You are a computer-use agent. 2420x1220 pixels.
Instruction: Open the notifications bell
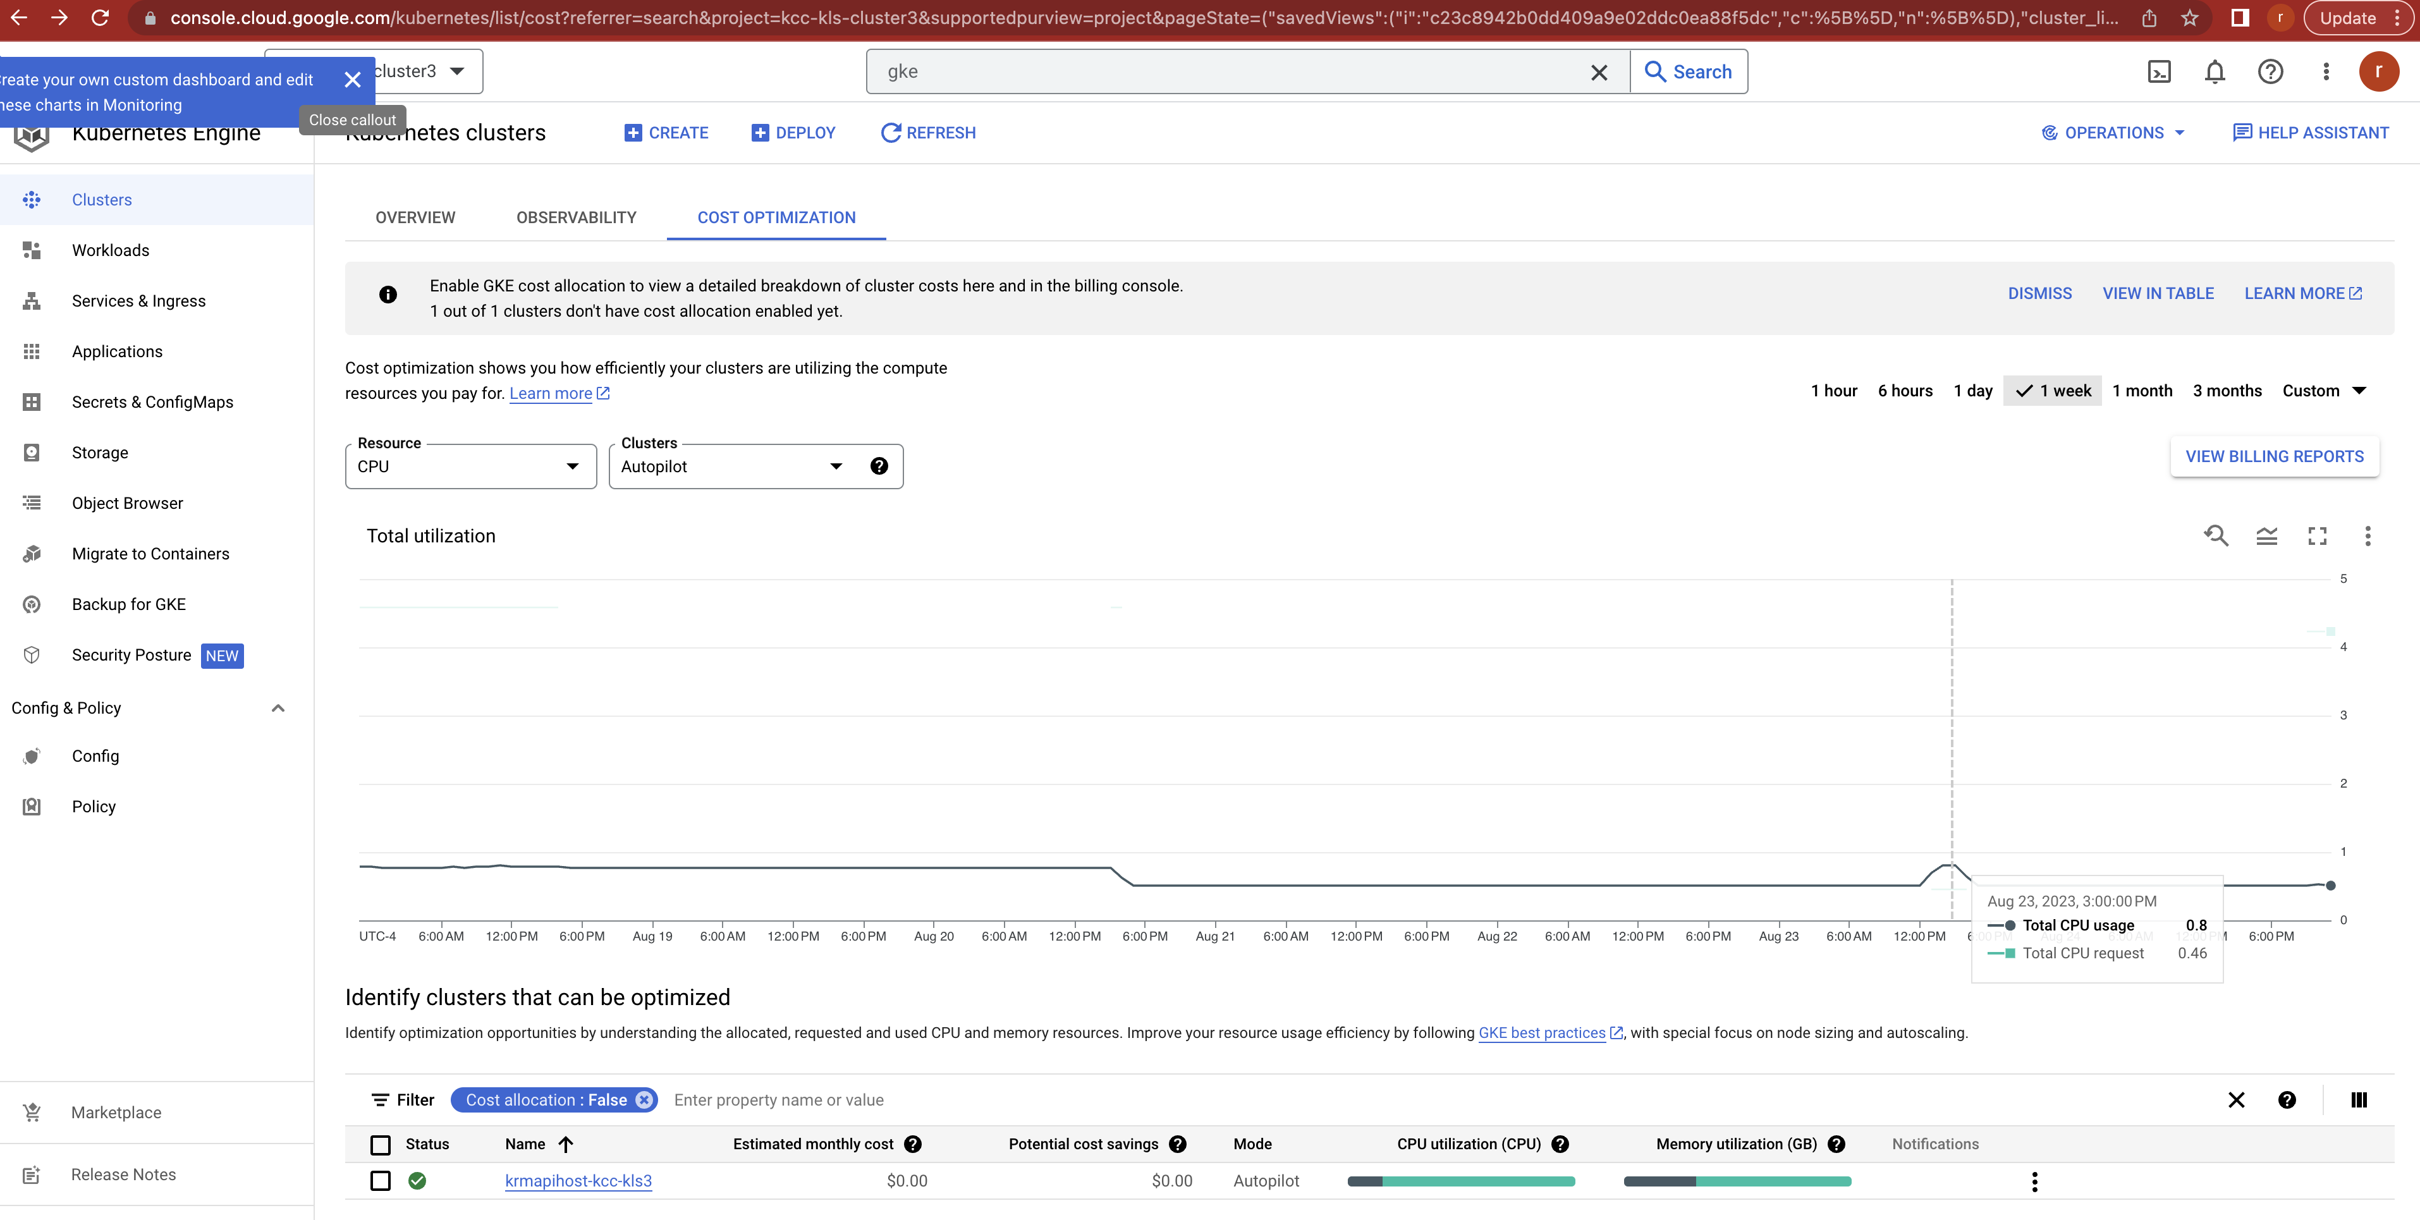point(2215,71)
